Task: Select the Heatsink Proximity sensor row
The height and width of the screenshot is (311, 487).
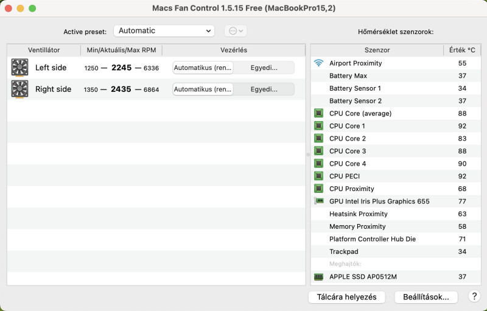Action: (x=396, y=214)
